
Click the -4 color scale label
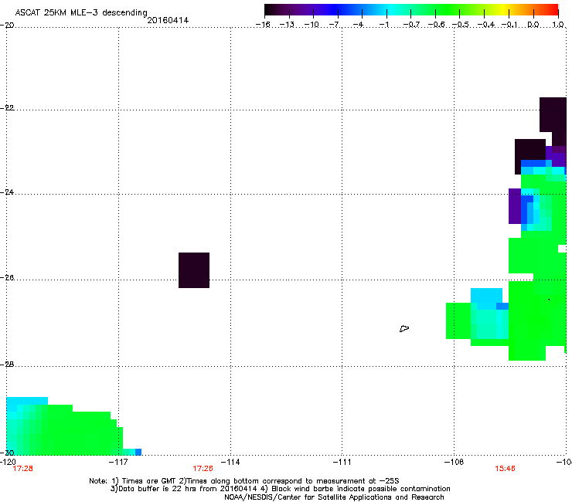click(358, 25)
